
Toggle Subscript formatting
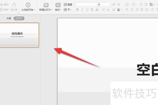pyautogui.click(x=108, y=10)
